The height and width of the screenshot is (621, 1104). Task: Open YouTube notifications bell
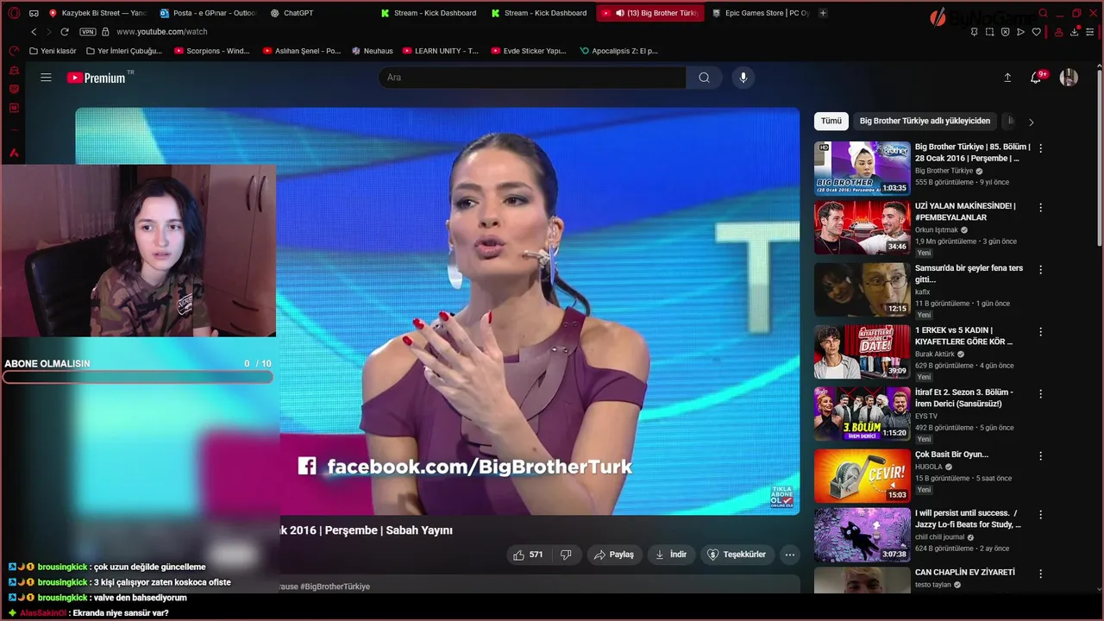(1036, 78)
